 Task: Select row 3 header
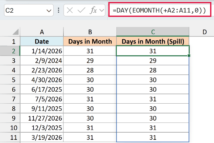click(10, 60)
